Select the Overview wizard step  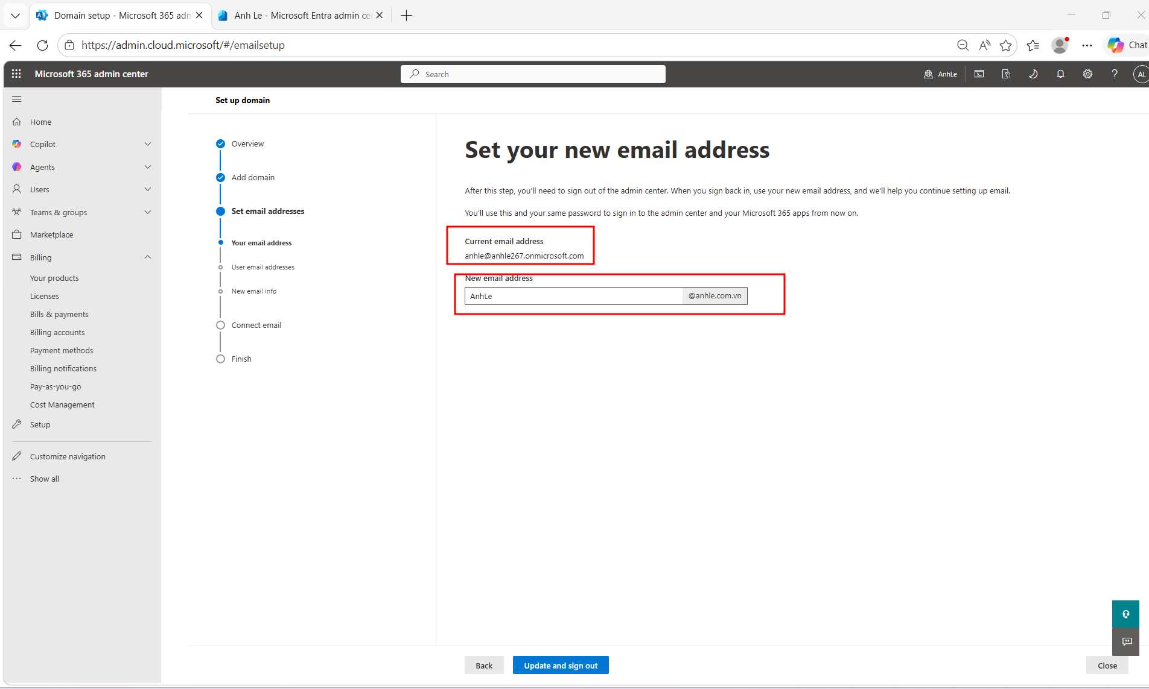[240, 143]
